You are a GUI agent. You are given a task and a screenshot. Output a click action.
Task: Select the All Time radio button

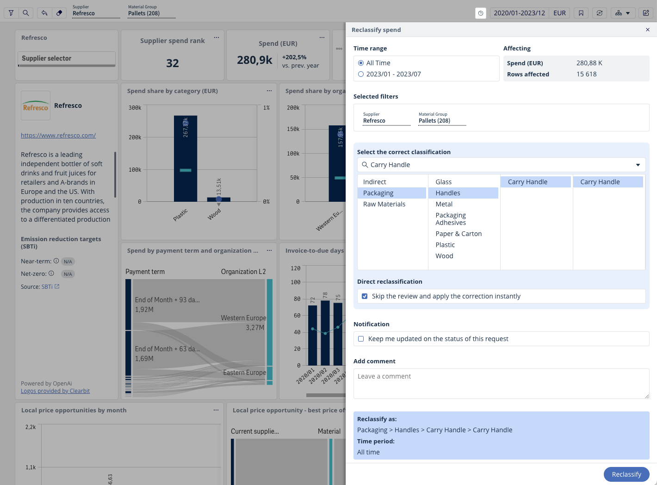pos(361,63)
